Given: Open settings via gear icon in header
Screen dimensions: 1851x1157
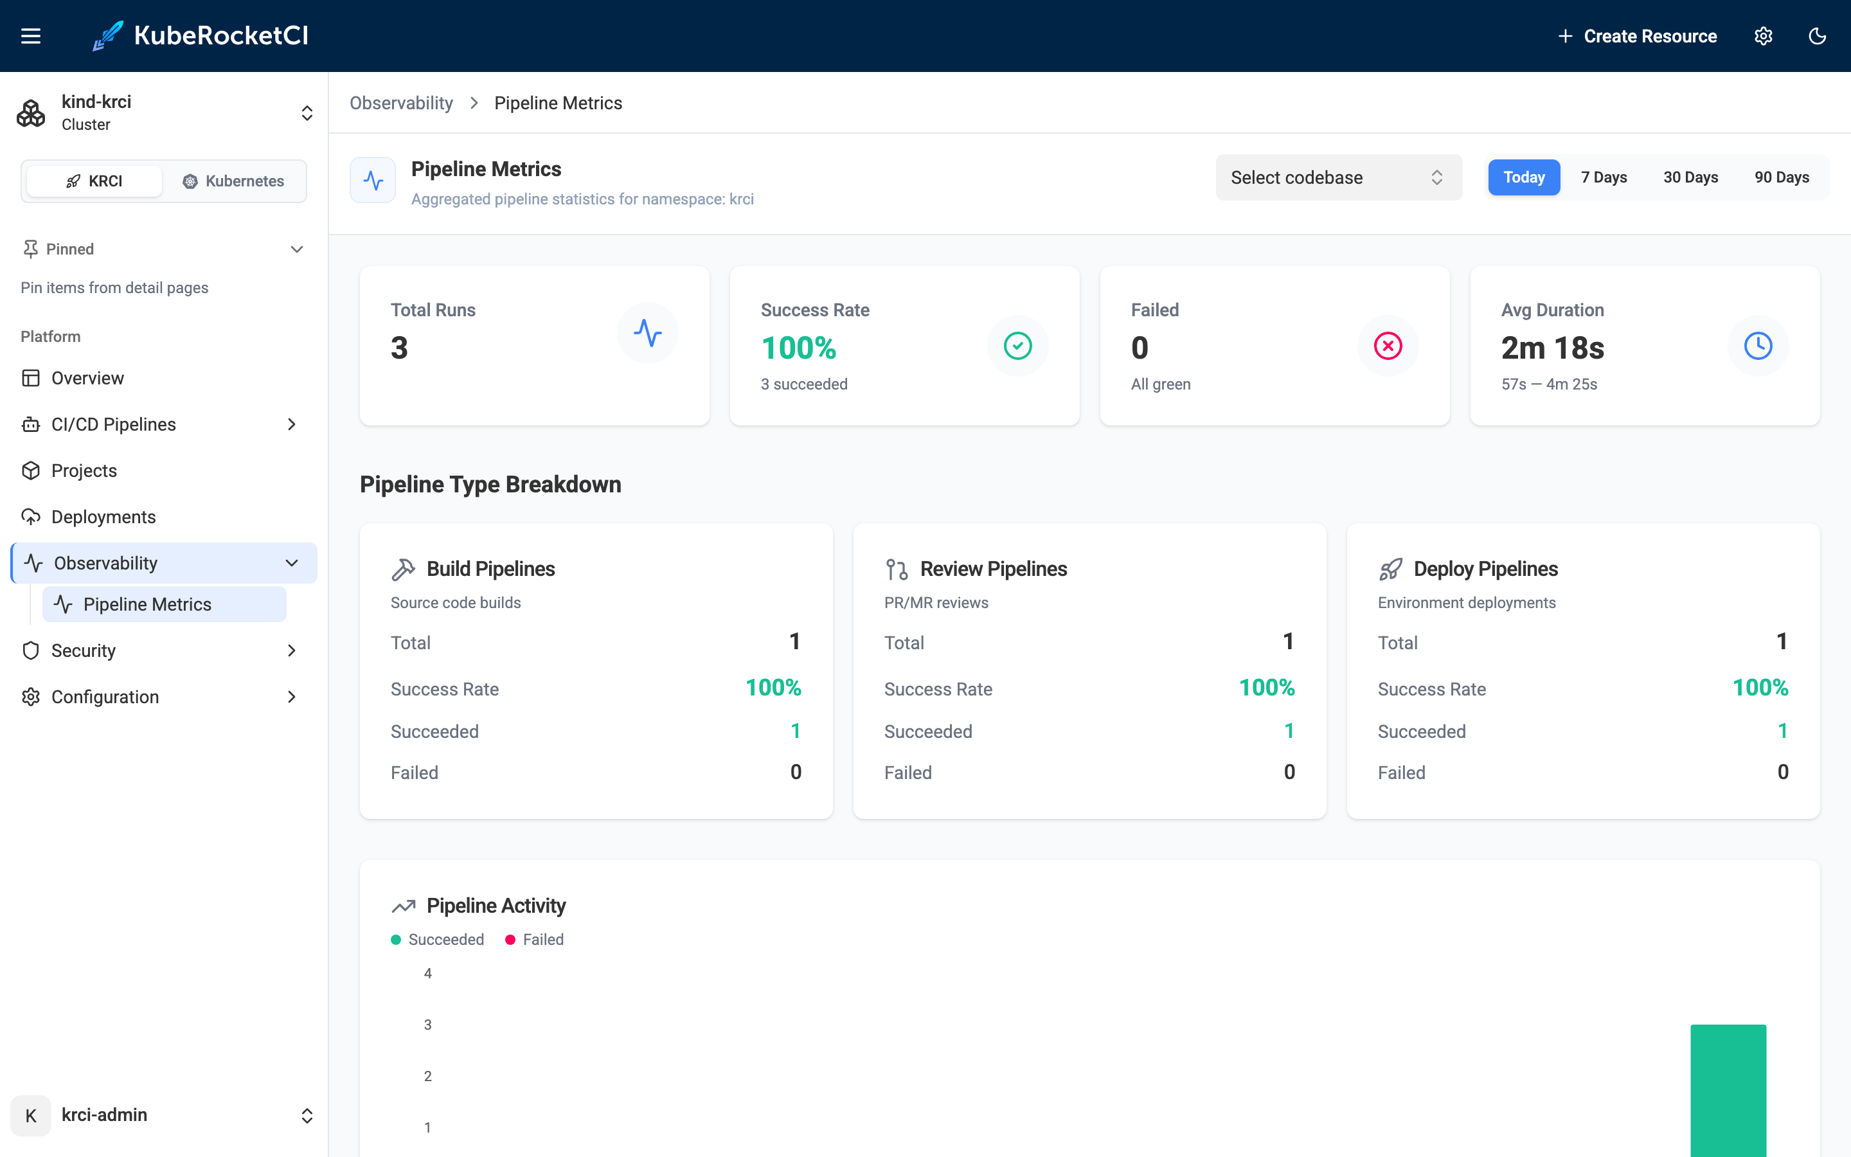Looking at the screenshot, I should (x=1763, y=36).
